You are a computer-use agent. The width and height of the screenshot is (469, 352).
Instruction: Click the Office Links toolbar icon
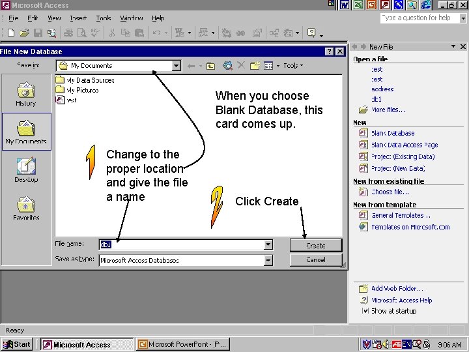180,33
